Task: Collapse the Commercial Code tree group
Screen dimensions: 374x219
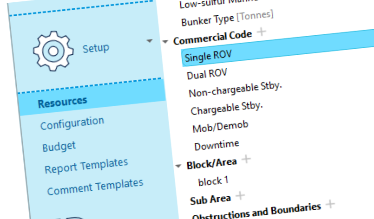Action: point(165,41)
